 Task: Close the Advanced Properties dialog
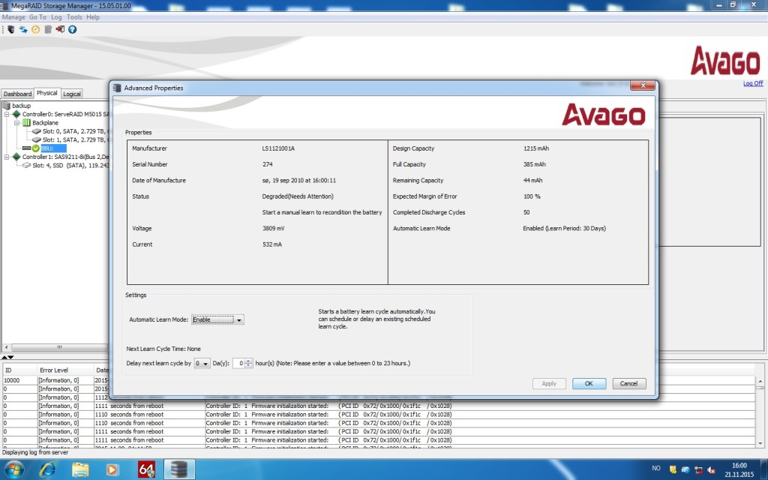coord(643,85)
